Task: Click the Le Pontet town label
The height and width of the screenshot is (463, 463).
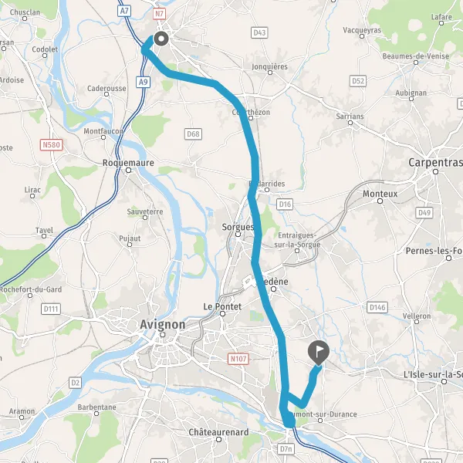Action: pos(222,307)
